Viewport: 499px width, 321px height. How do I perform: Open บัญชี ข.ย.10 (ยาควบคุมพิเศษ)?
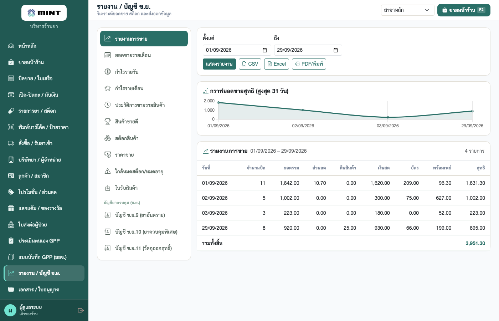tap(144, 232)
